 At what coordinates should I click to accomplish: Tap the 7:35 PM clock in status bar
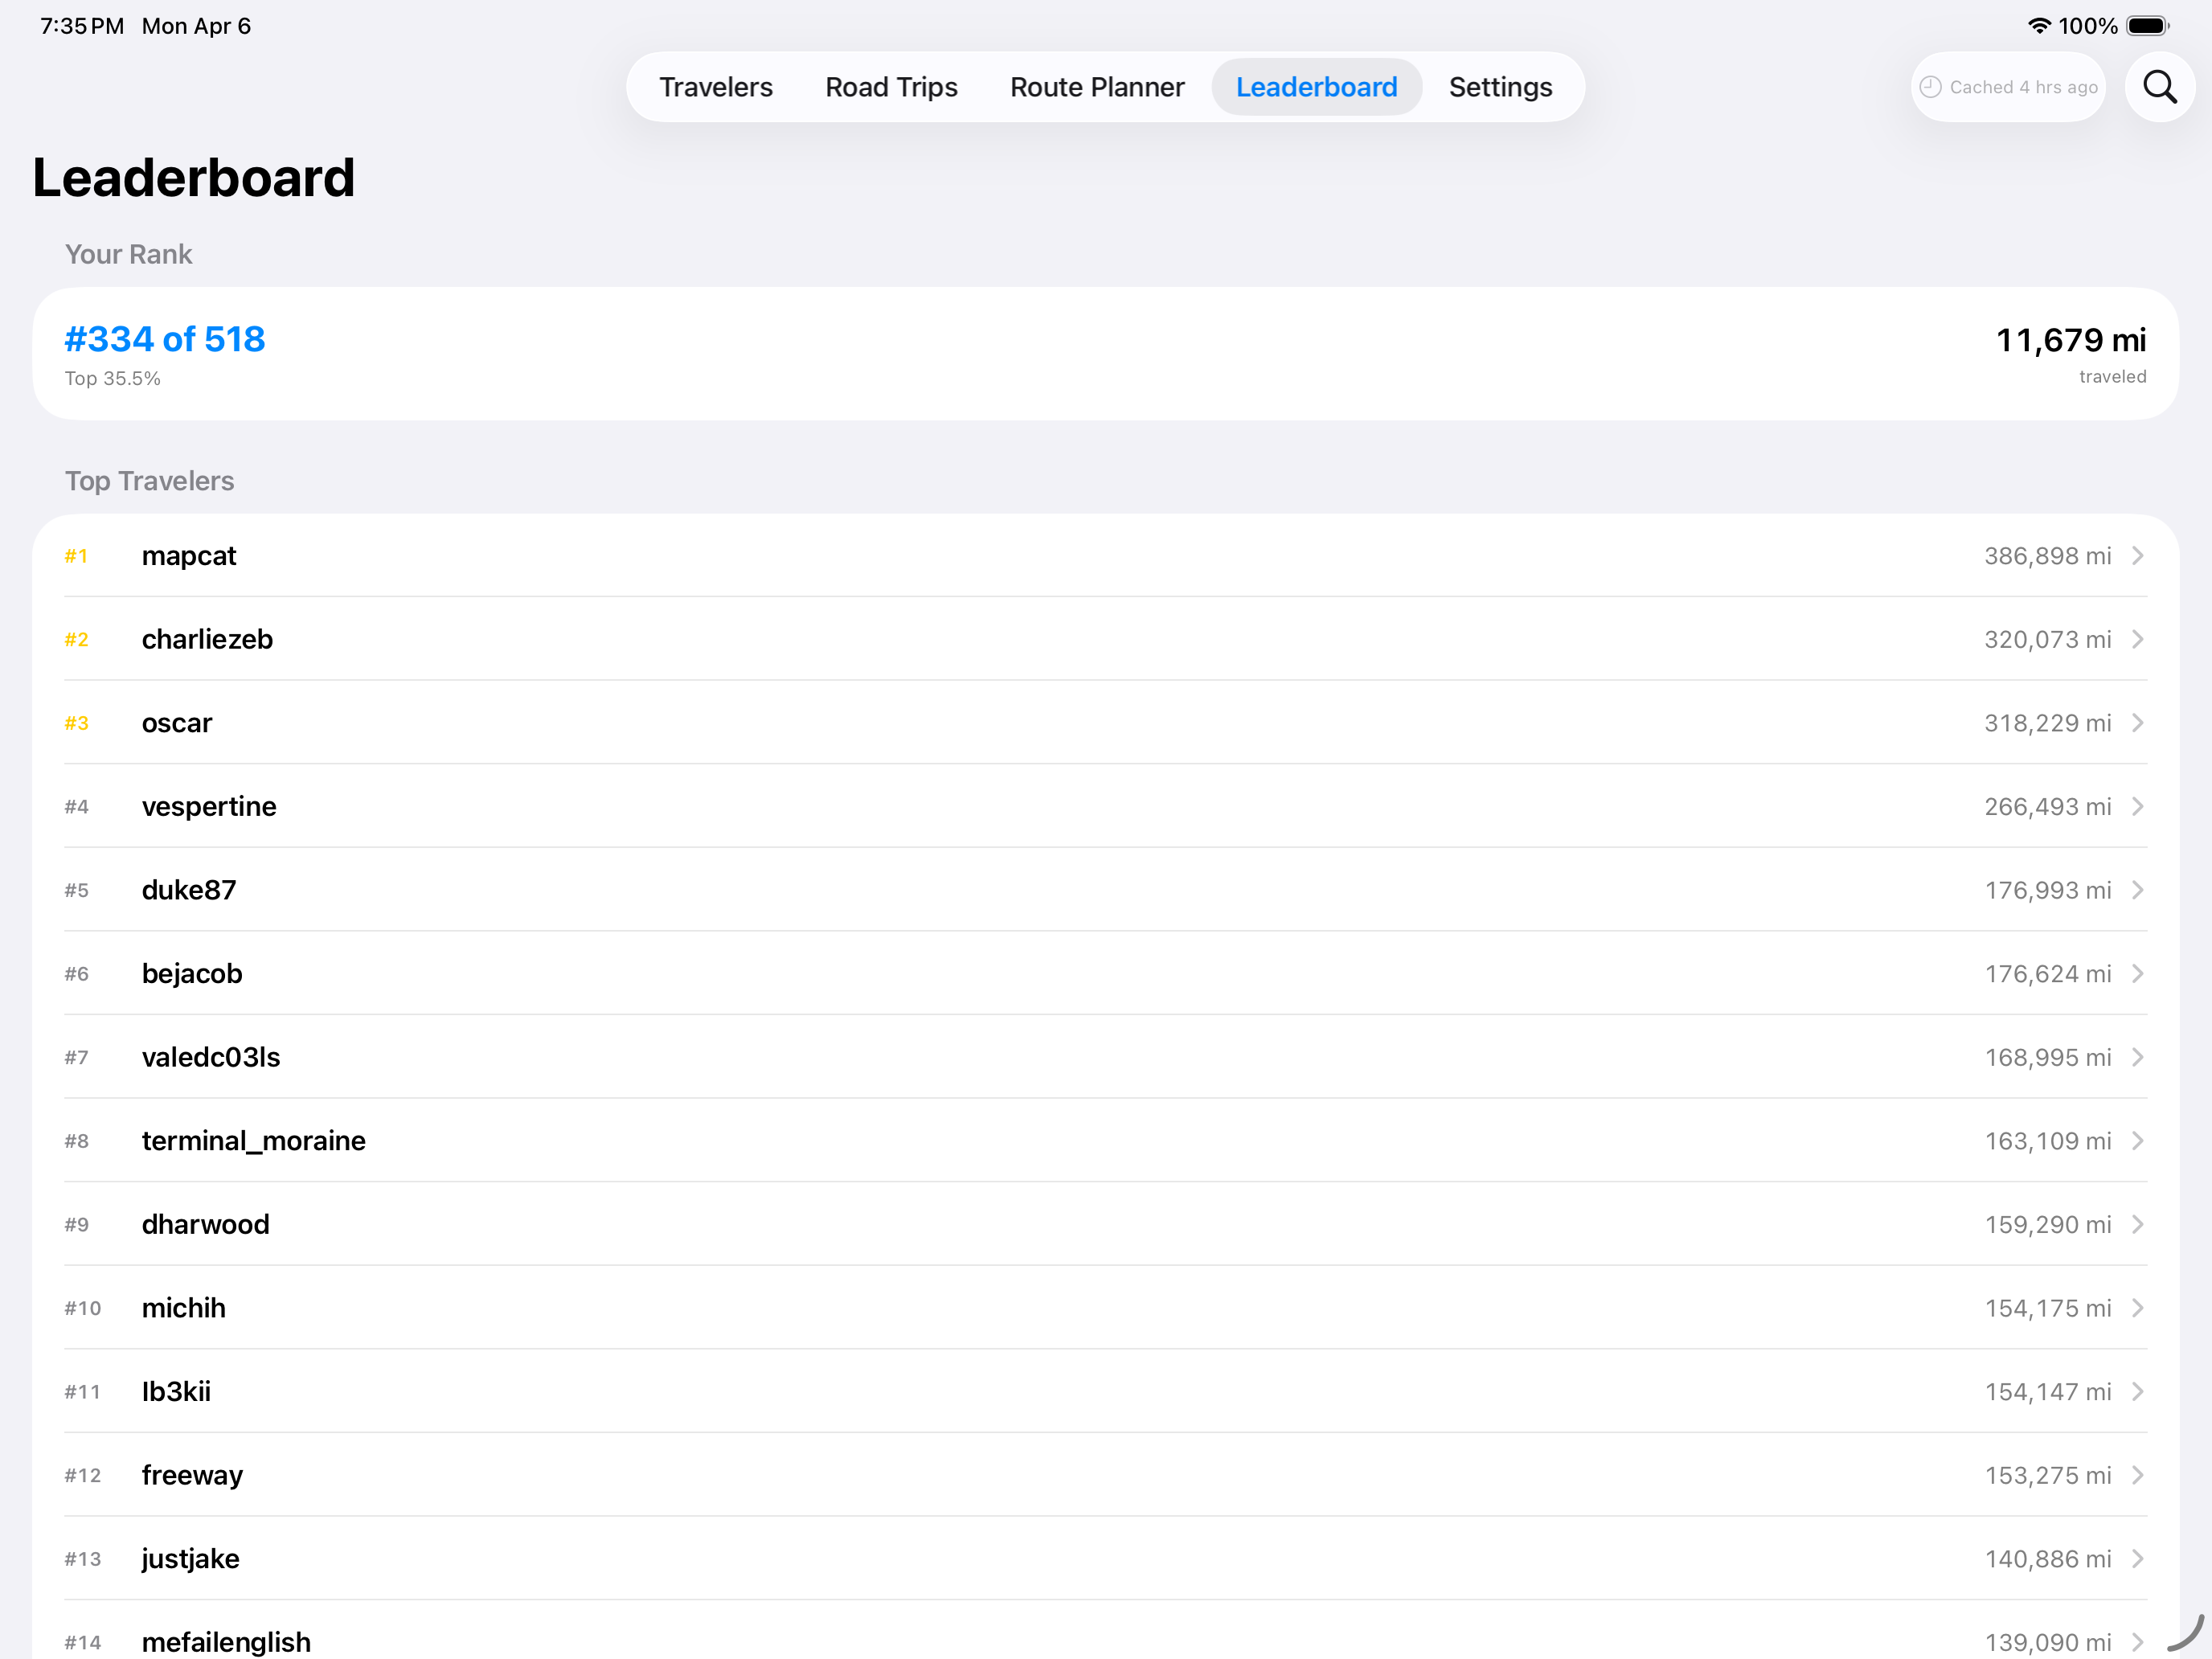pyautogui.click(x=82, y=26)
